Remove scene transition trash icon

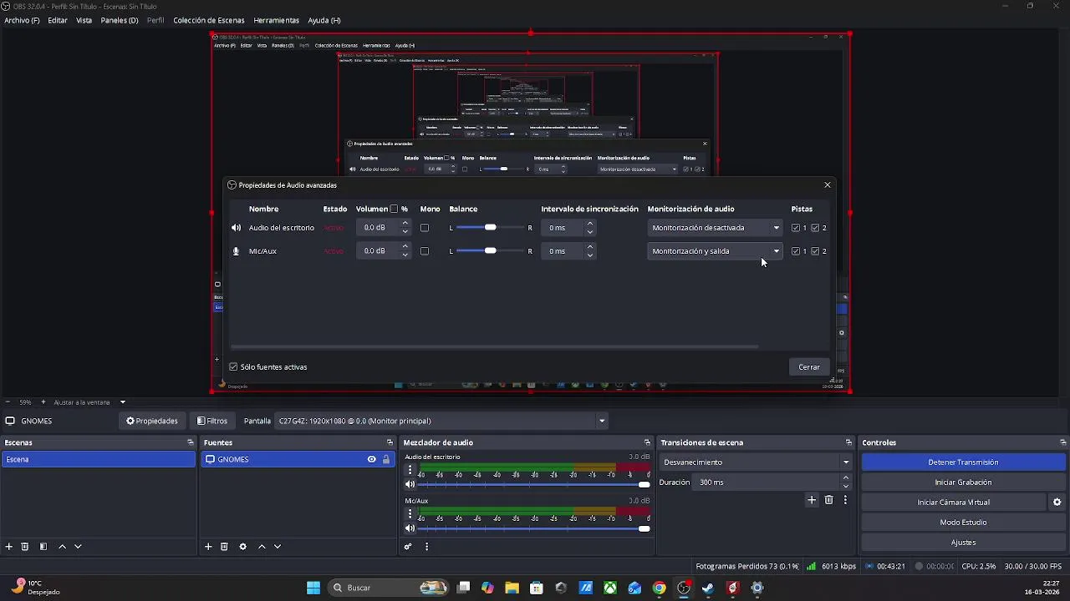[x=828, y=500]
